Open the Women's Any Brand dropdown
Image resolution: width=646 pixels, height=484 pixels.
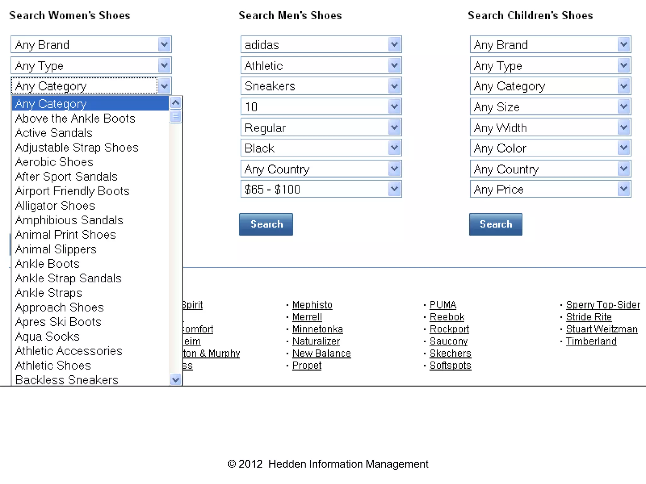click(91, 45)
